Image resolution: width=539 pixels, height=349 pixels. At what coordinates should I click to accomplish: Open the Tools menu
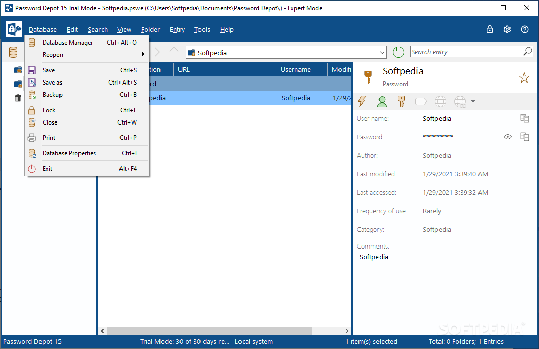tap(202, 30)
